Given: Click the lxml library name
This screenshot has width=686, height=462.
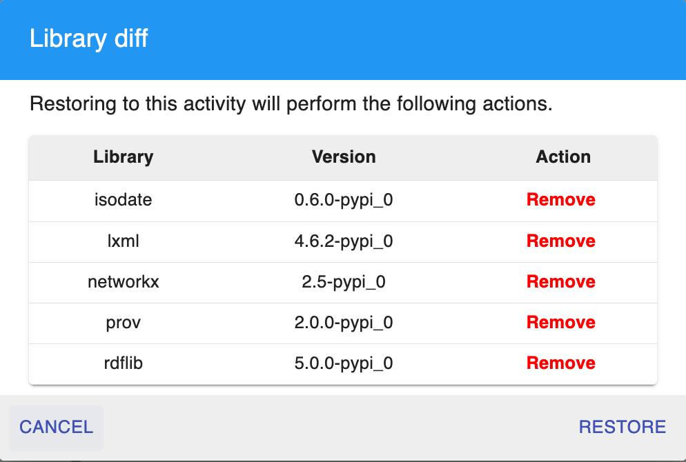Looking at the screenshot, I should 123,241.
